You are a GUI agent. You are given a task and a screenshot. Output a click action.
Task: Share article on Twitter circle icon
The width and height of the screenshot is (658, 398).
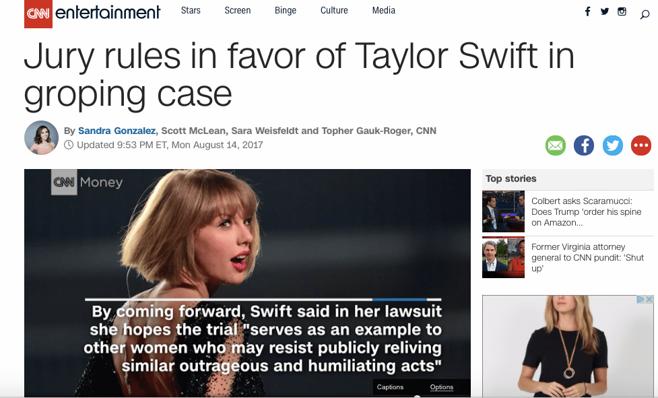point(613,145)
